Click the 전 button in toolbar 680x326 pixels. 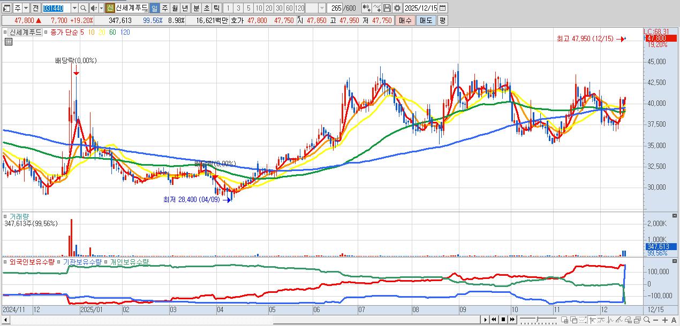35,8
